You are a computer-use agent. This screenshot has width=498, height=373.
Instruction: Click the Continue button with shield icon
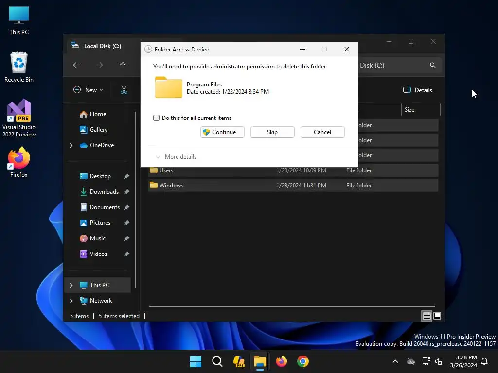point(222,132)
